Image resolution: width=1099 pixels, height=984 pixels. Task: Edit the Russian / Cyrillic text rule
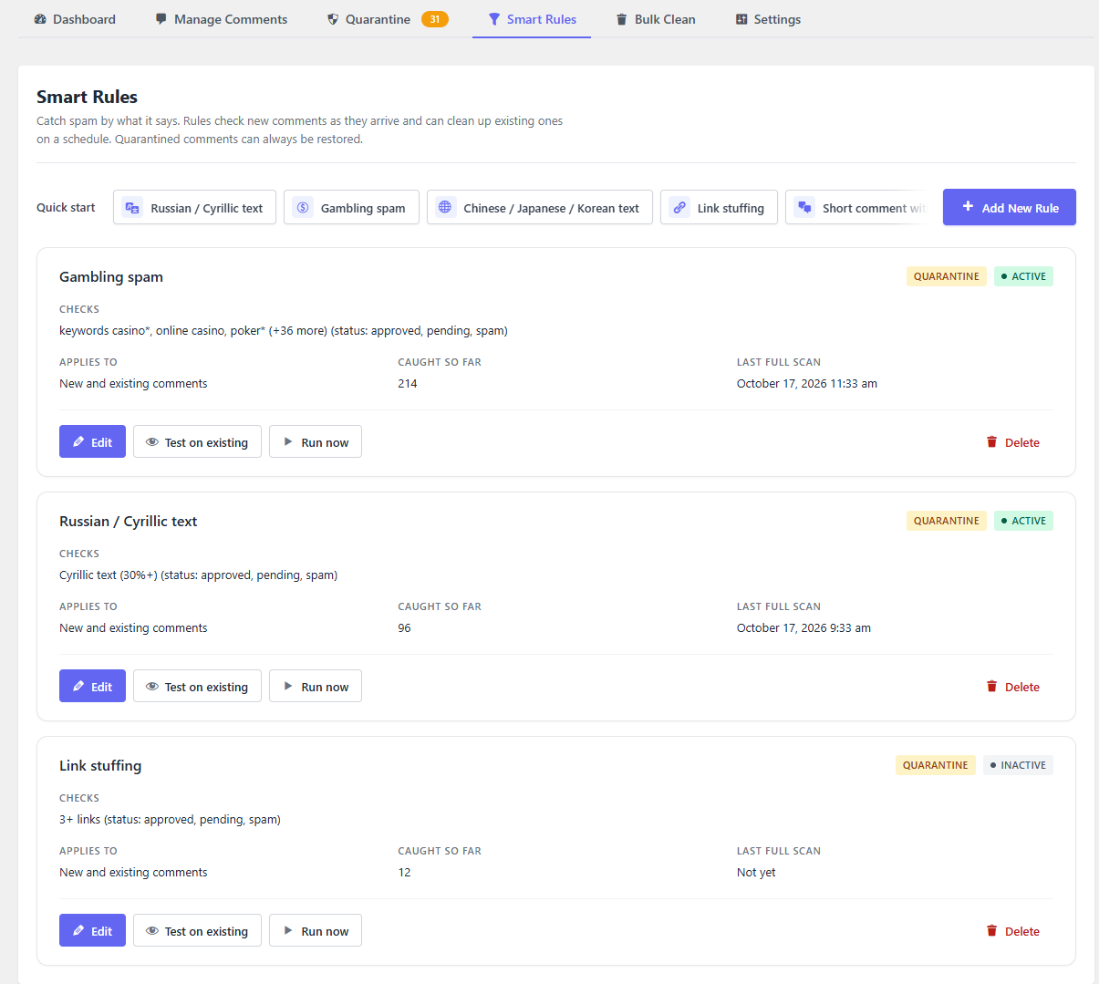pyautogui.click(x=92, y=686)
